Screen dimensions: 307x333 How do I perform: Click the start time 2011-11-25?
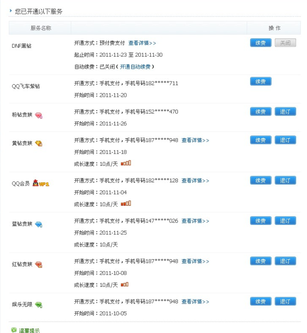pos(113,233)
